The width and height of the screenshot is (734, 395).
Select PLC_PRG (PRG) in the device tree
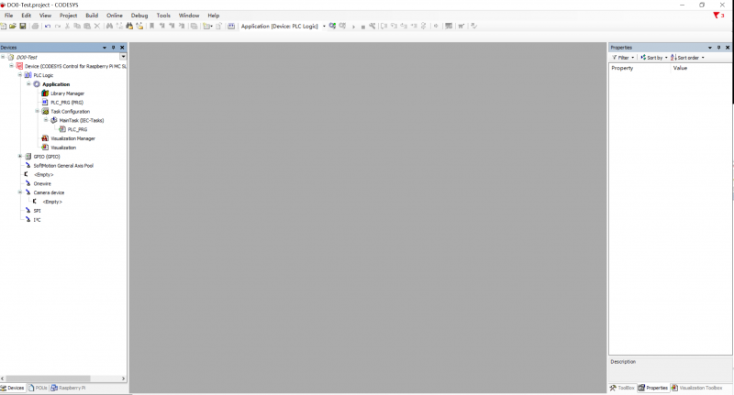coord(66,103)
